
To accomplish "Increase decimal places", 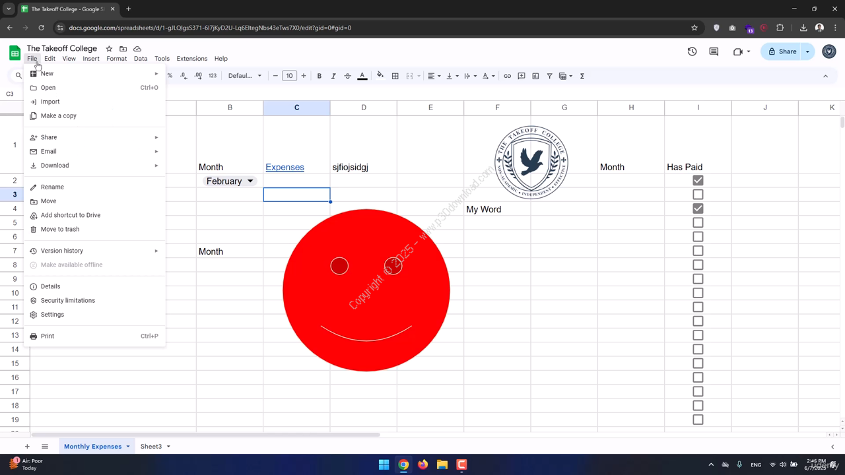I will (x=198, y=76).
